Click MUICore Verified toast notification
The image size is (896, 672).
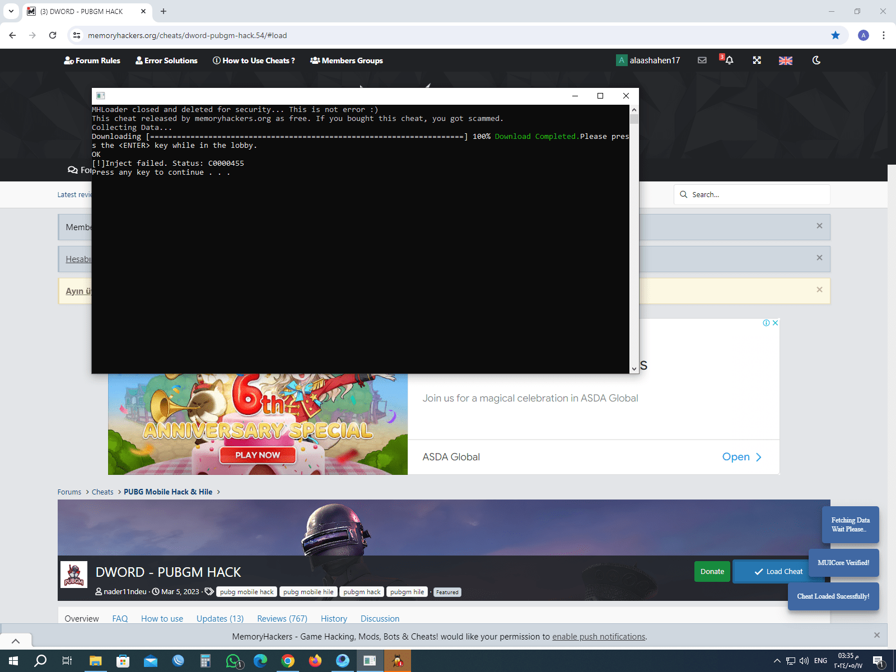pyautogui.click(x=843, y=563)
